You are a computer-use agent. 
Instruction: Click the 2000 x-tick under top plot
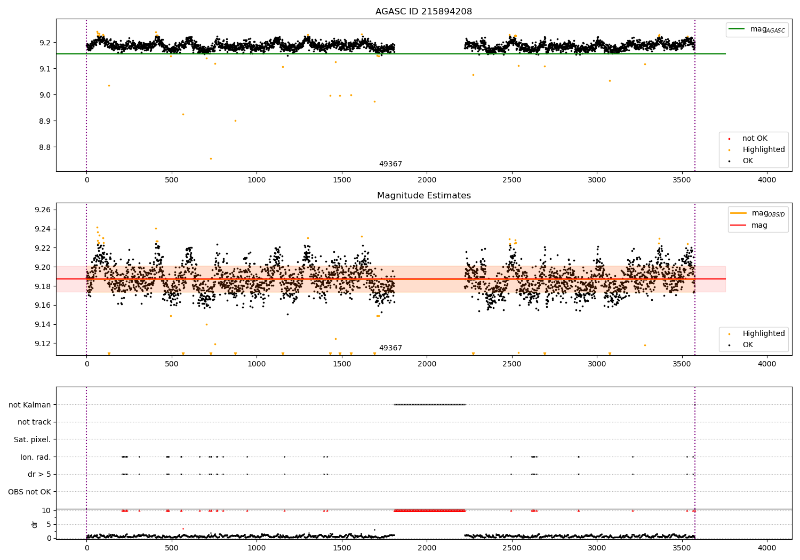coord(427,180)
